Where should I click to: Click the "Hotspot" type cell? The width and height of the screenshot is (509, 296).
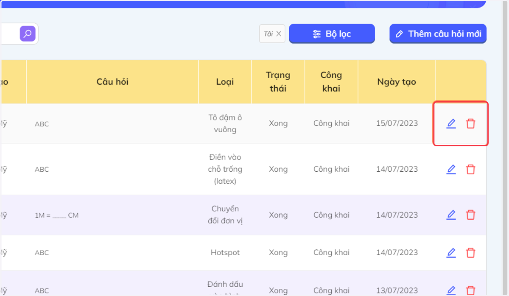point(225,253)
